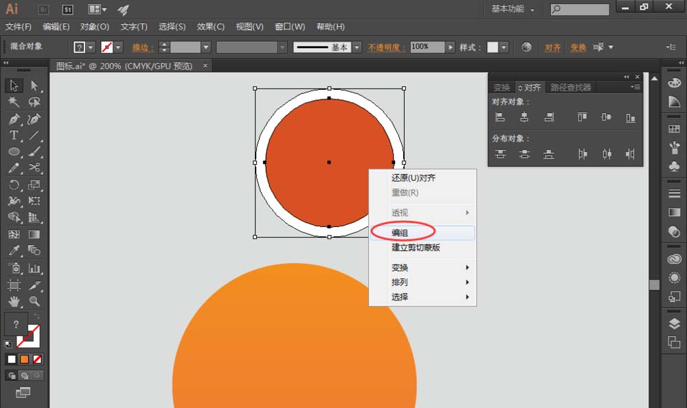This screenshot has width=687, height=408.
Task: Open the 基本功能 workspace switcher
Action: point(513,9)
